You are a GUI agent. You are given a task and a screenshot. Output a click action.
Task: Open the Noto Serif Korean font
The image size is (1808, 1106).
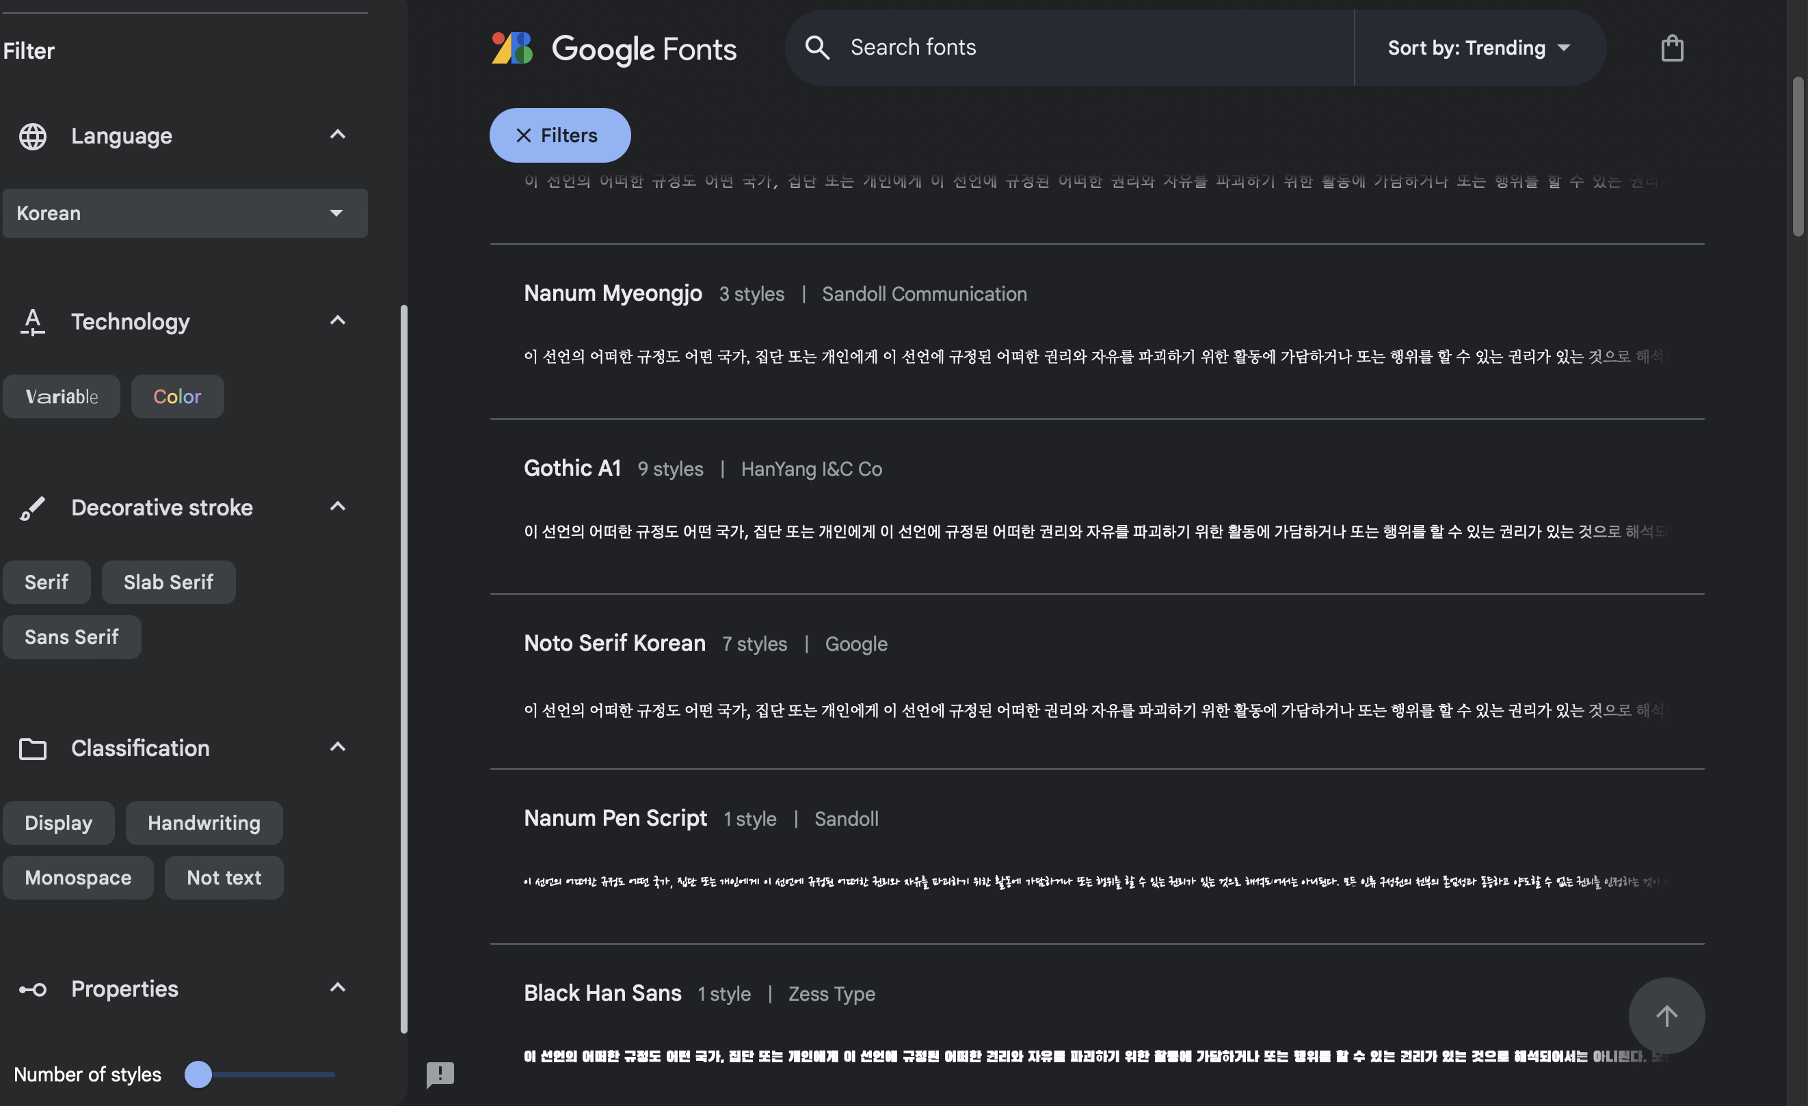click(x=614, y=643)
